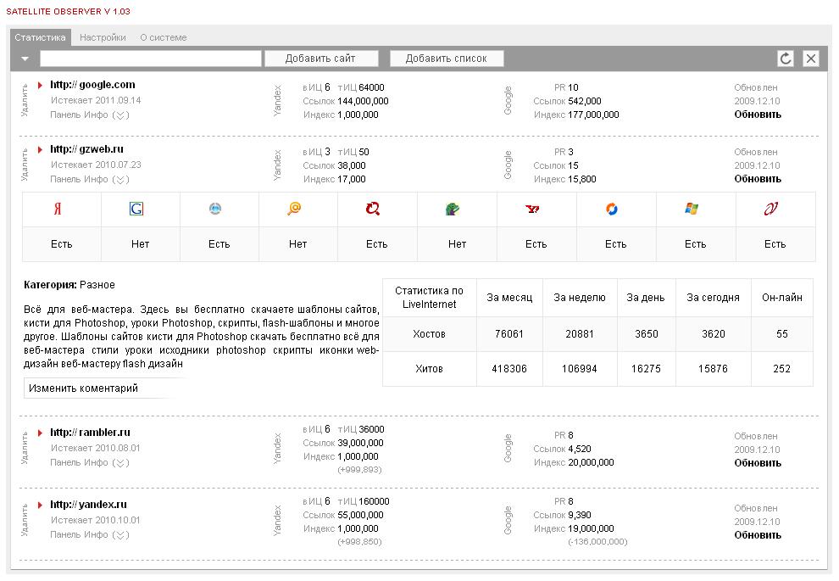839x581 pixels.
Task: Click the SATELLITE OBSERVER V 1.03 title
Action: coord(68,11)
